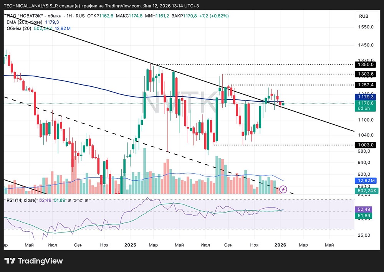Image resolution: width=384 pixels, height=272 pixels.
Task: Select the green 6d 6h countdown label
Action: click(x=364, y=108)
